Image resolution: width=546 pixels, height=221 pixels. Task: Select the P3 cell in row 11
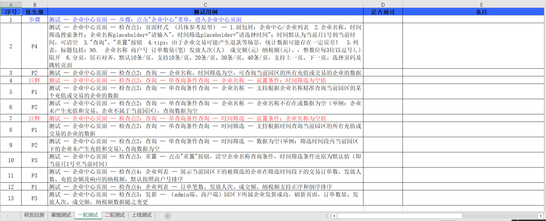(x=35, y=175)
